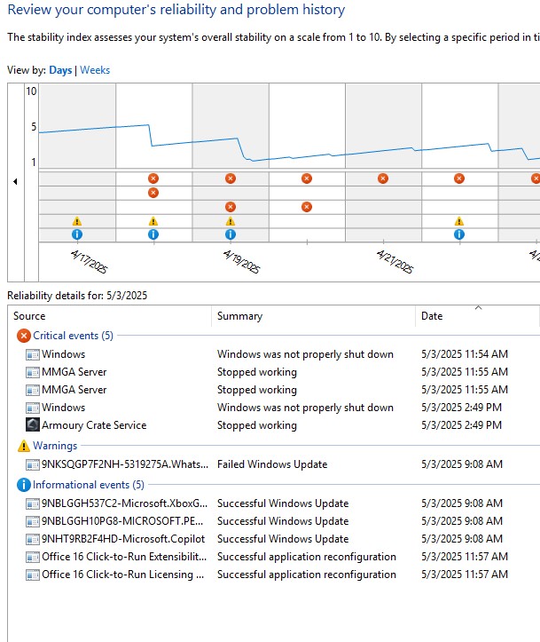Click the left arrow to show earlier dates

coord(16,181)
